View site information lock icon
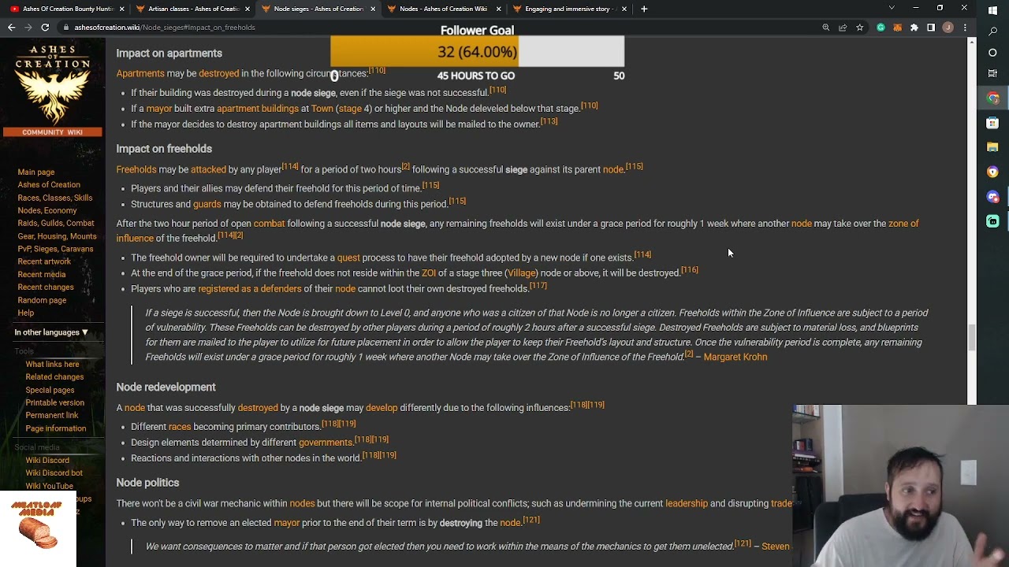Screen dimensions: 1009x567 pyautogui.click(x=66, y=28)
